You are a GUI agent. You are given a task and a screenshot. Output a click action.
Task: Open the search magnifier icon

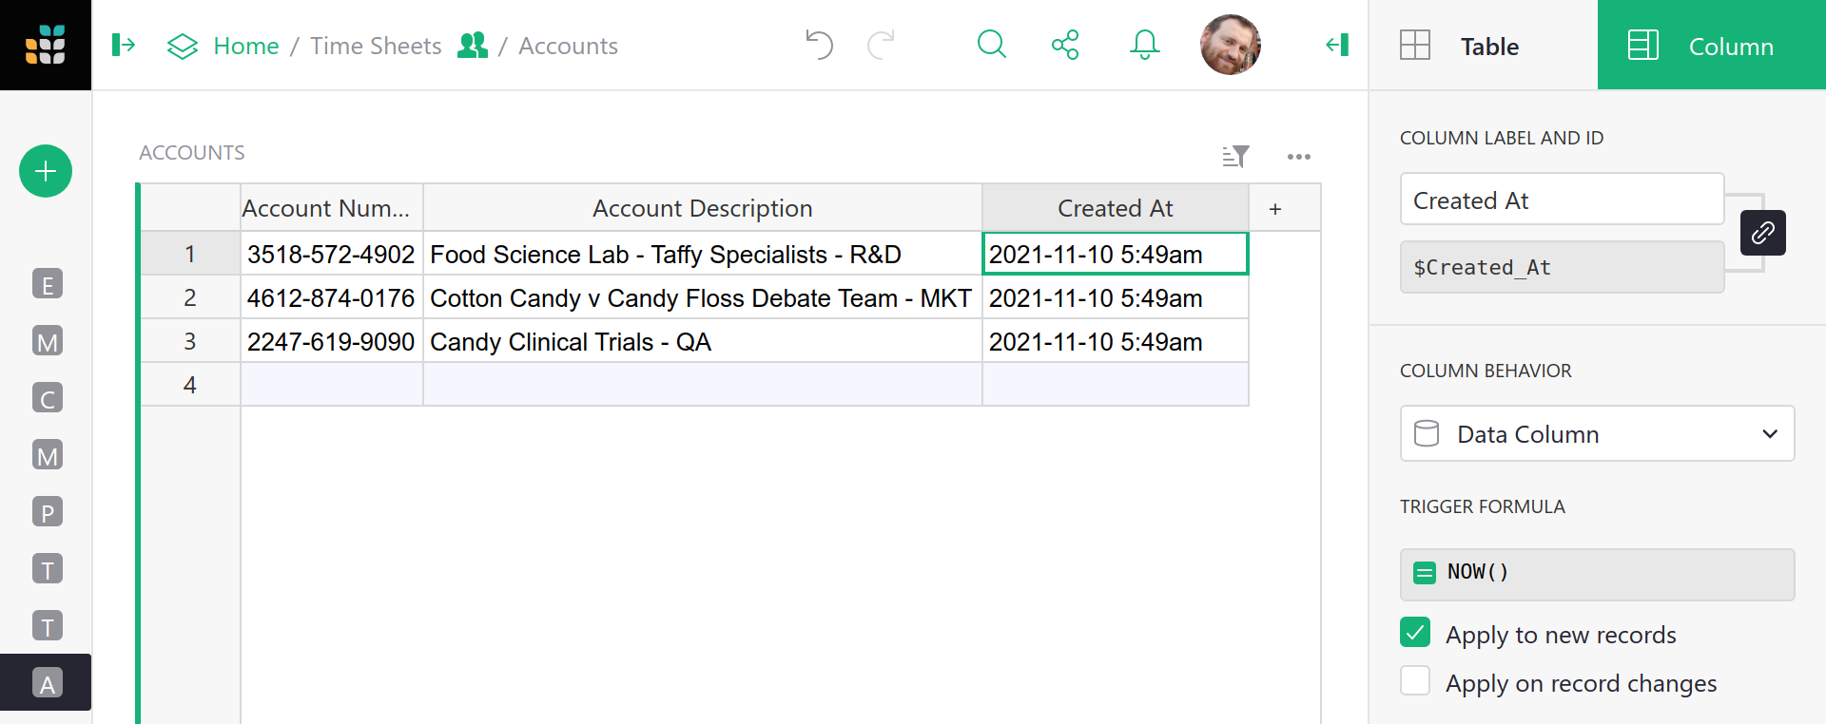click(991, 45)
